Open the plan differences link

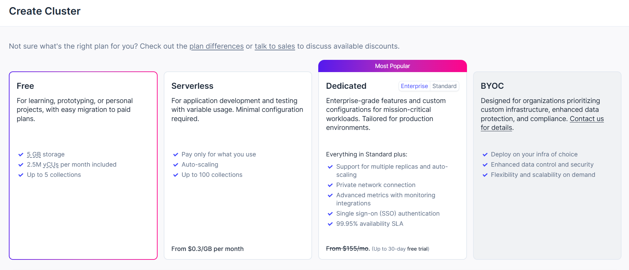click(x=216, y=46)
